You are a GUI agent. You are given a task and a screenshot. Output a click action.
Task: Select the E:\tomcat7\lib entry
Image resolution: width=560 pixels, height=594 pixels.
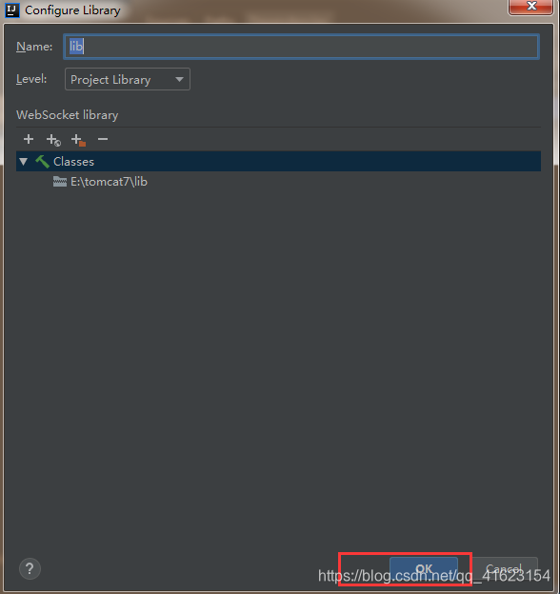[109, 182]
